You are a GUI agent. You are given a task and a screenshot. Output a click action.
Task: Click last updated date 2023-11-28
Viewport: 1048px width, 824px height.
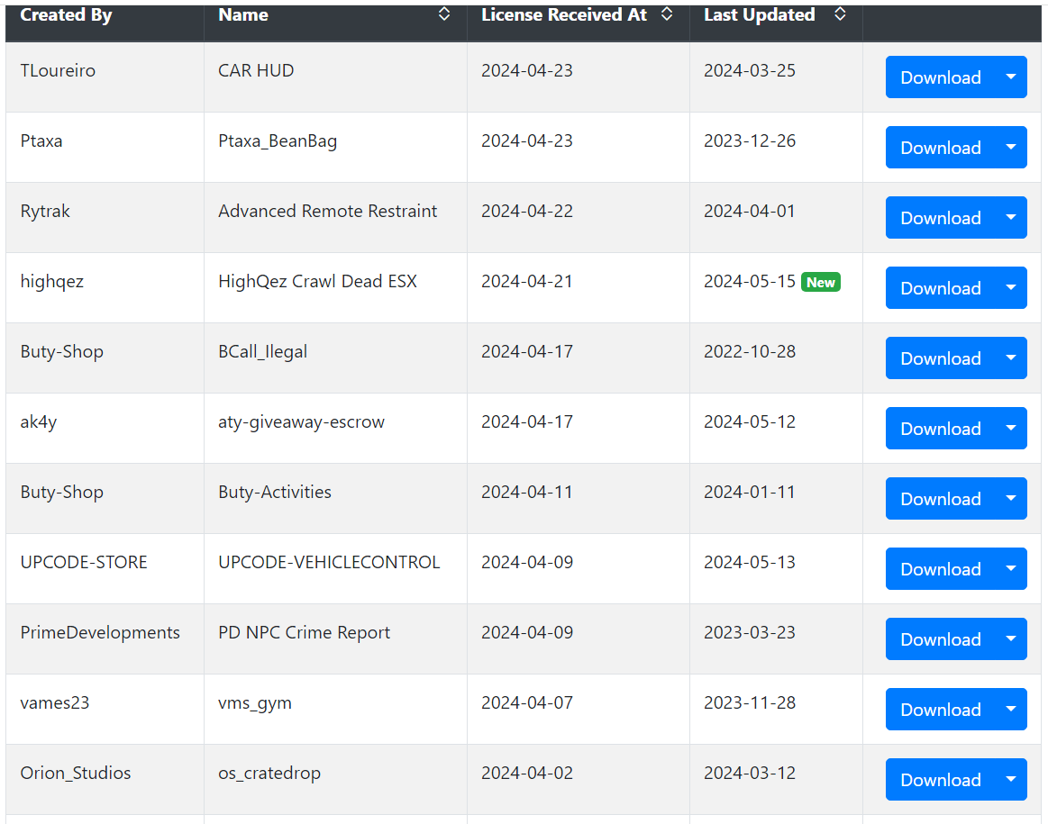749,702
